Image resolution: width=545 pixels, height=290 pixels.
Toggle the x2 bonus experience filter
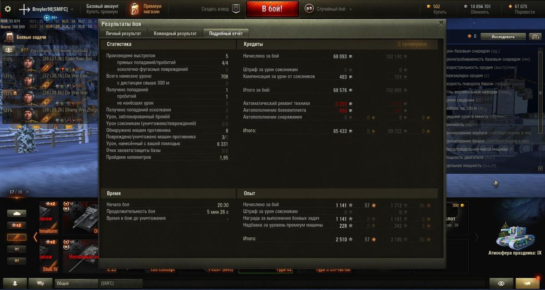[x=16, y=225]
